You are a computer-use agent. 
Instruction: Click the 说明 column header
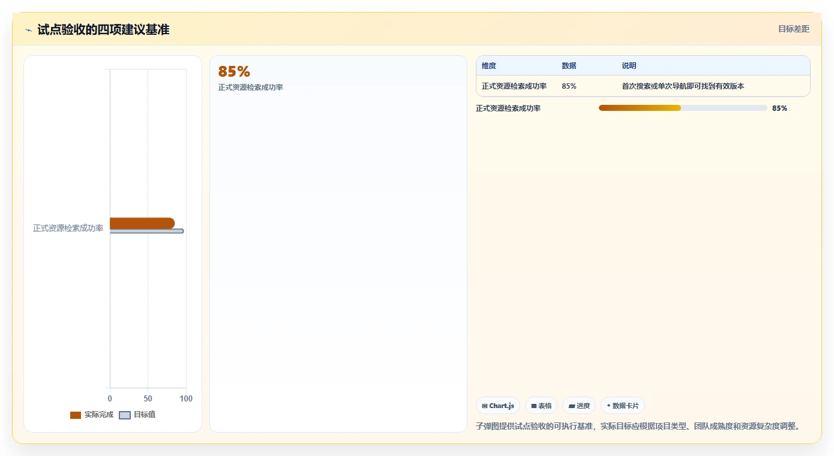coord(629,66)
